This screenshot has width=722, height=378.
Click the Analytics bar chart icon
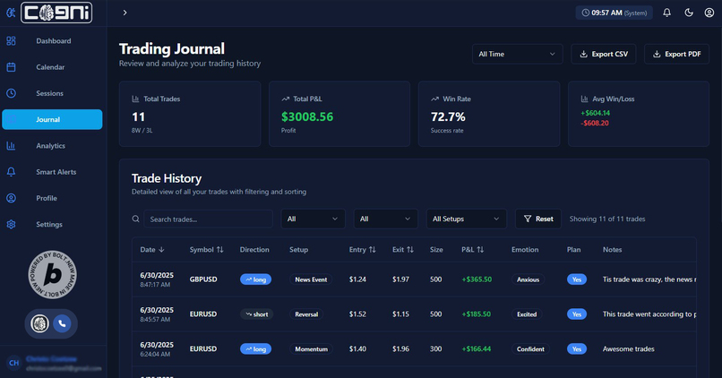11,146
